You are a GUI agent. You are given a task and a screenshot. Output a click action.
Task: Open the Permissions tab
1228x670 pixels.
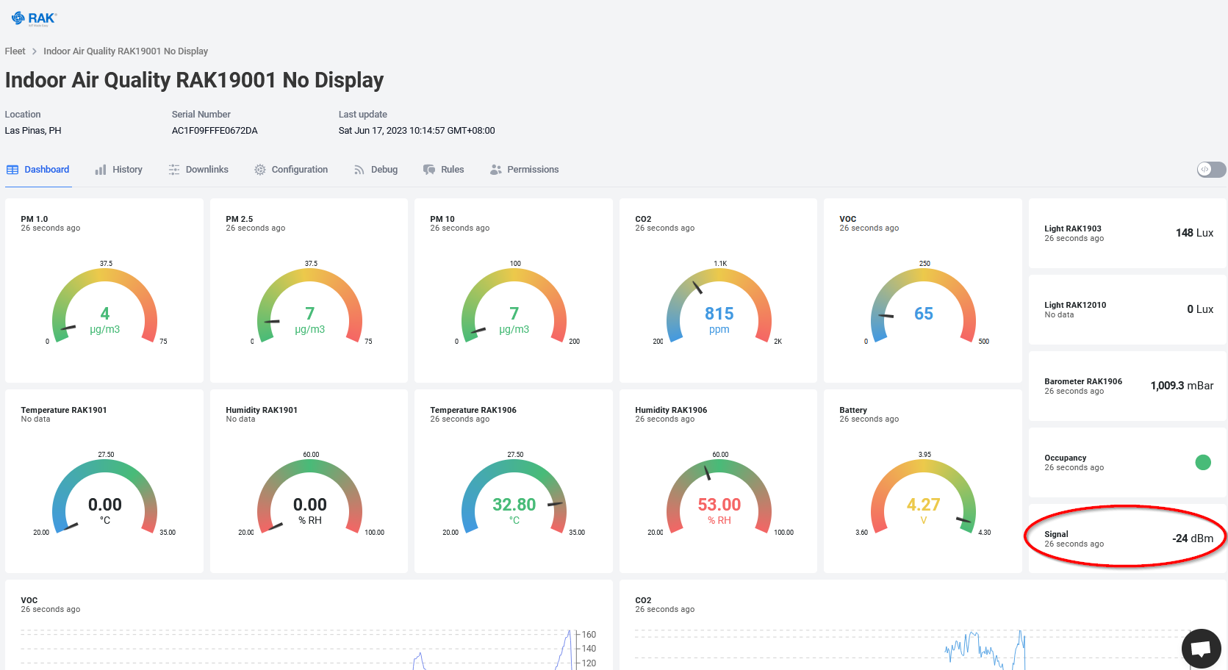coord(532,170)
